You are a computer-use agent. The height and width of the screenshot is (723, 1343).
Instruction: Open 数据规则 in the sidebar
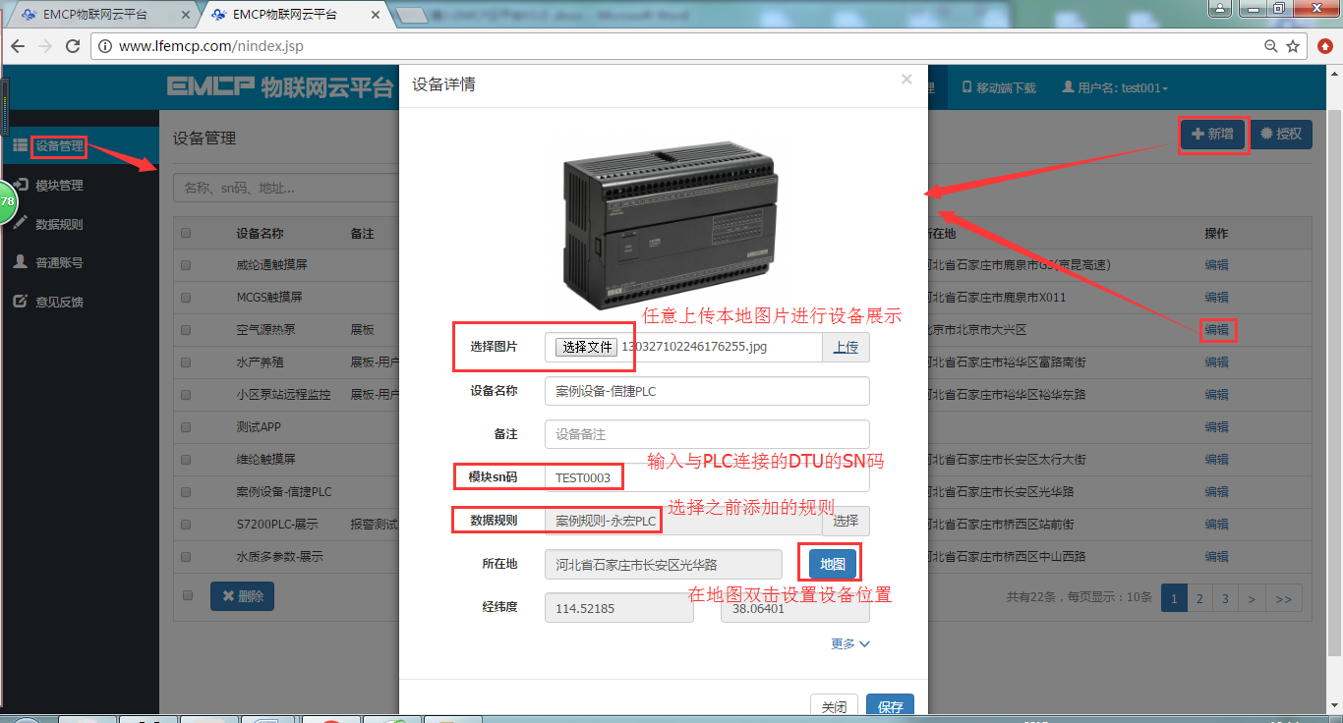tap(59, 225)
